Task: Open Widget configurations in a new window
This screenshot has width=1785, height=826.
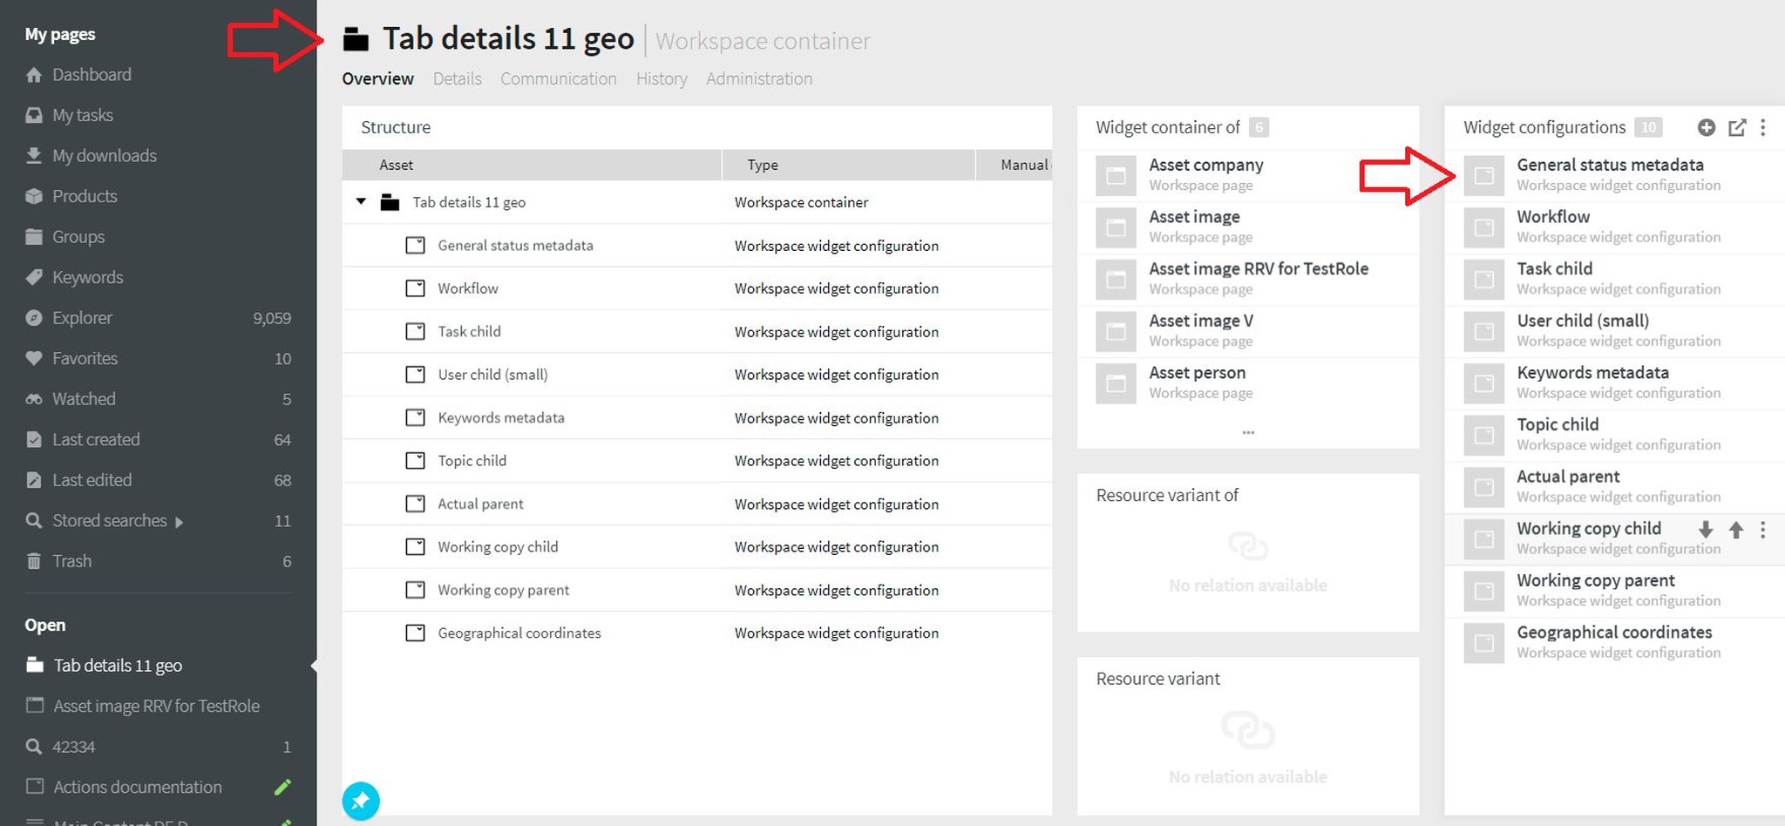Action: coord(1736,128)
